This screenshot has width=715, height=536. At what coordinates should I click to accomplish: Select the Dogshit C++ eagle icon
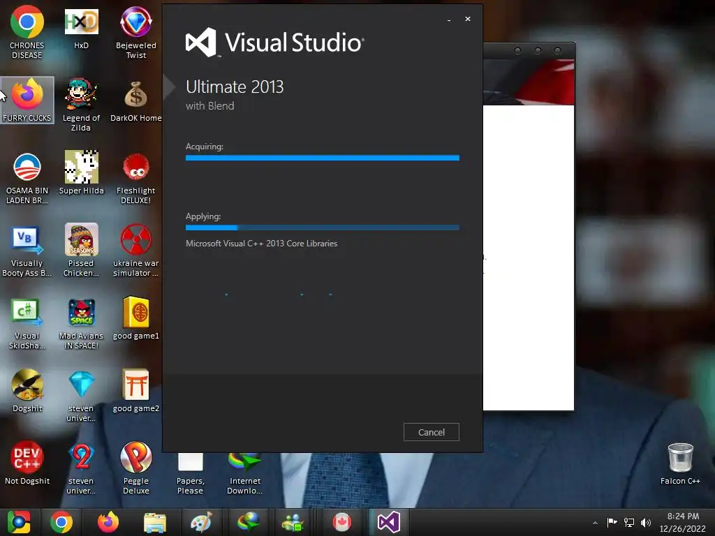27,390
